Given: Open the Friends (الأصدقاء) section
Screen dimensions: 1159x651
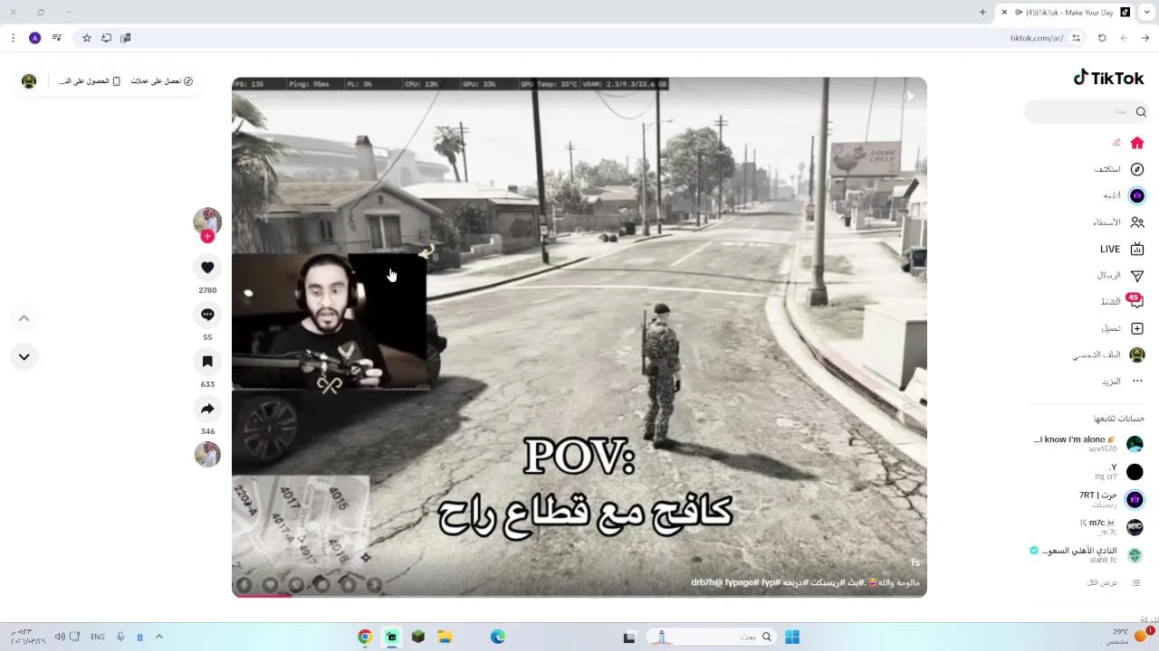Looking at the screenshot, I should pos(1118,222).
